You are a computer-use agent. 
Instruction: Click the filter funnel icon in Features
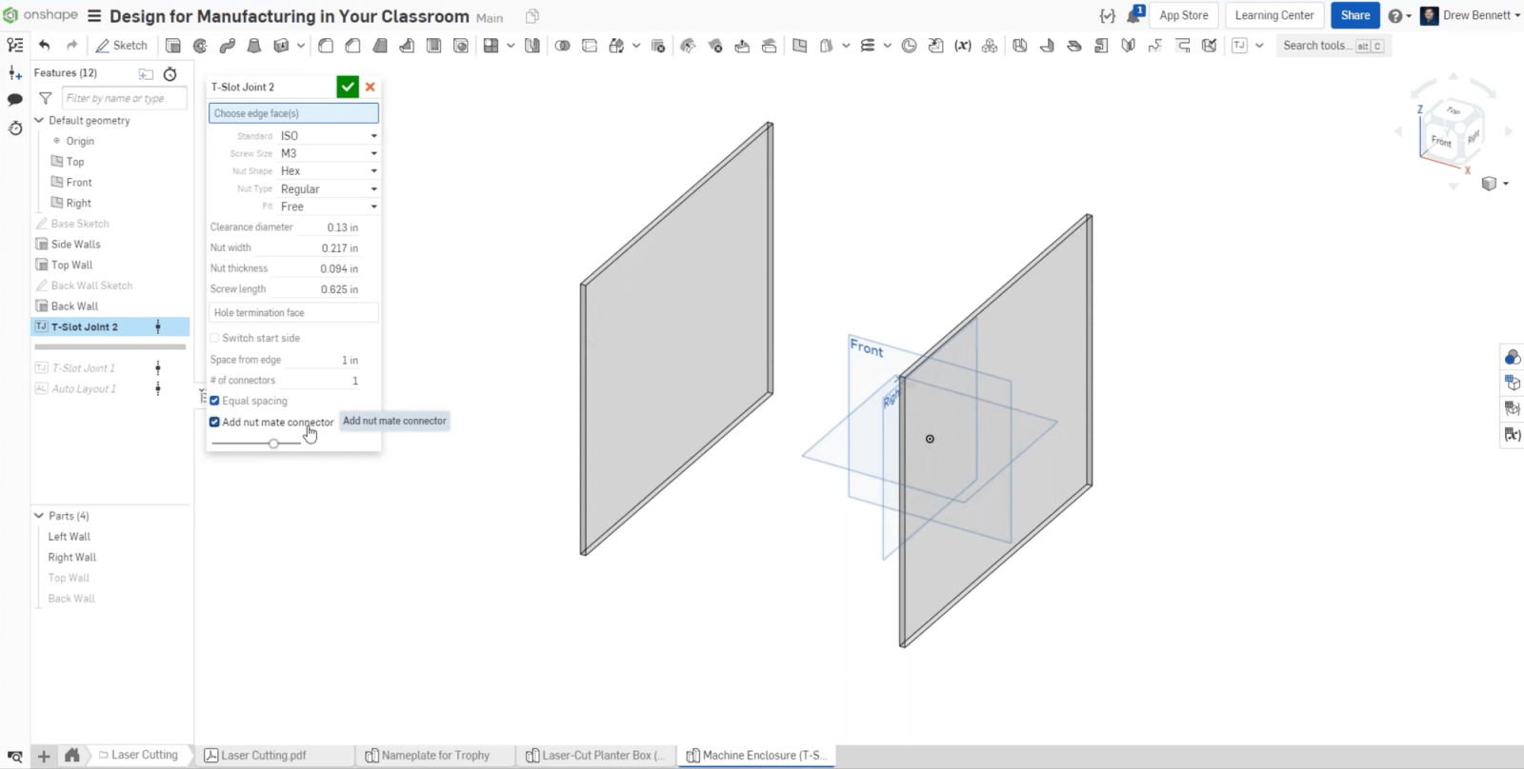45,98
